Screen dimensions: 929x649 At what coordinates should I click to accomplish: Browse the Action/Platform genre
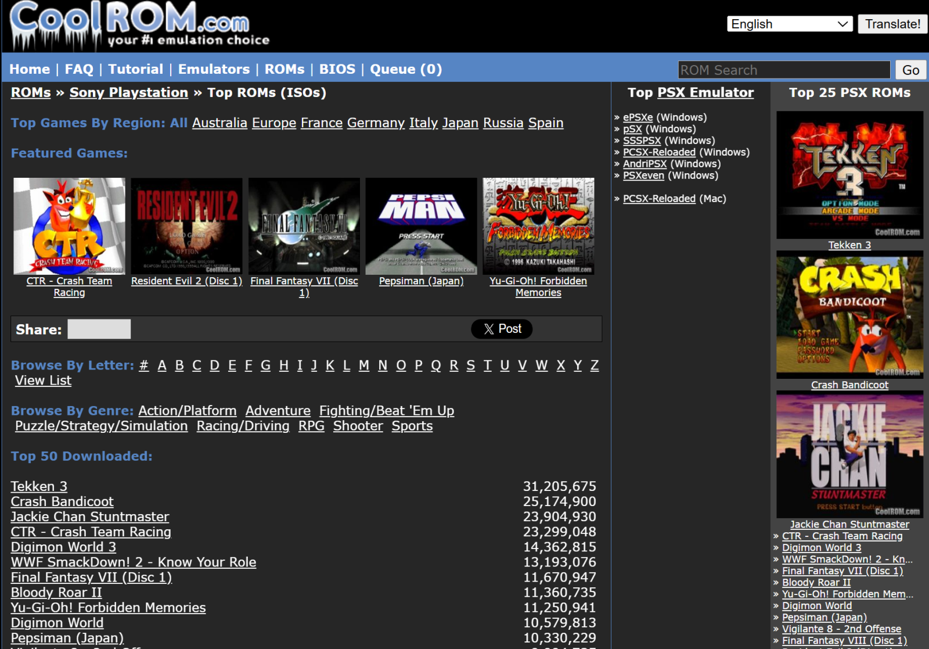coord(188,411)
